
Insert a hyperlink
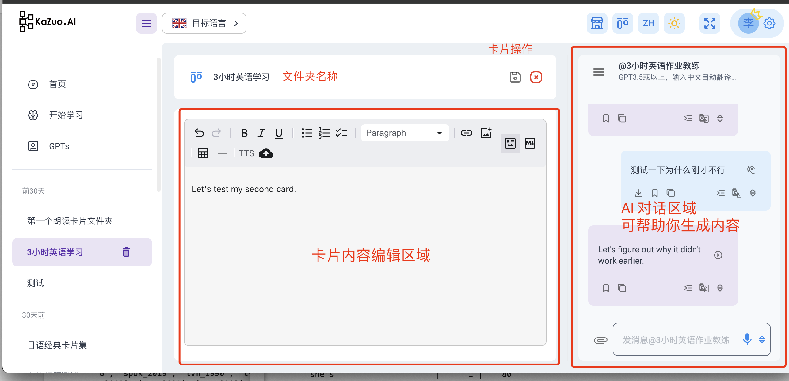tap(467, 133)
